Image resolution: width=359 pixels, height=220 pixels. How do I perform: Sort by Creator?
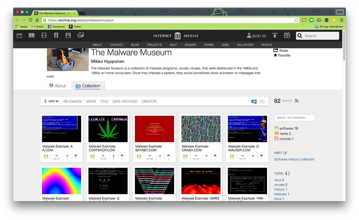(x=149, y=101)
